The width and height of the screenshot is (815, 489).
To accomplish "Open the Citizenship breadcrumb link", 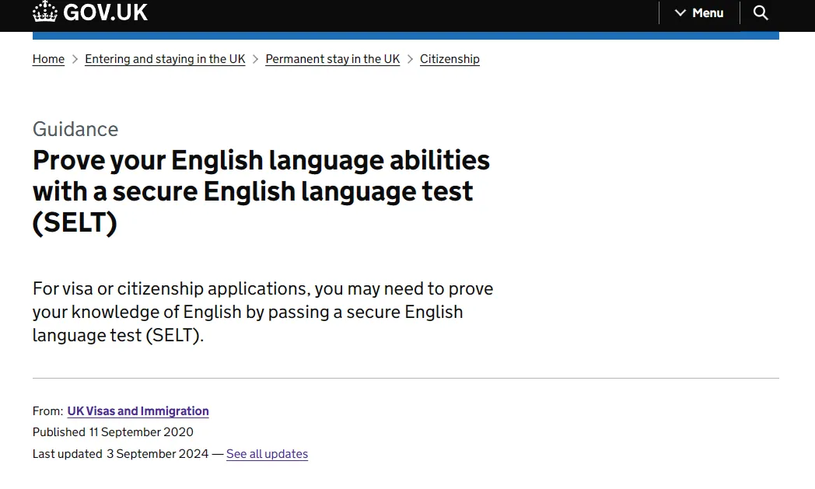I will click(449, 59).
